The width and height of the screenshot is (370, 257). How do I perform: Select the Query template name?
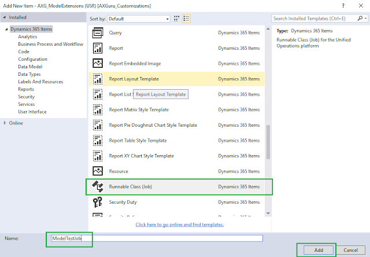click(x=116, y=32)
